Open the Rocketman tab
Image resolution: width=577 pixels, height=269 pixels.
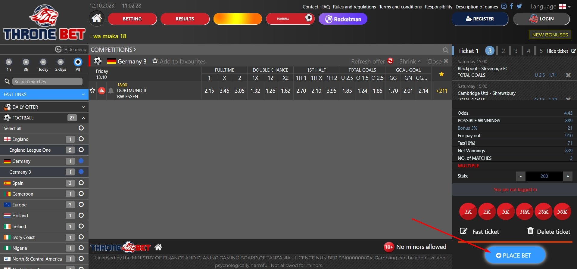343,19
